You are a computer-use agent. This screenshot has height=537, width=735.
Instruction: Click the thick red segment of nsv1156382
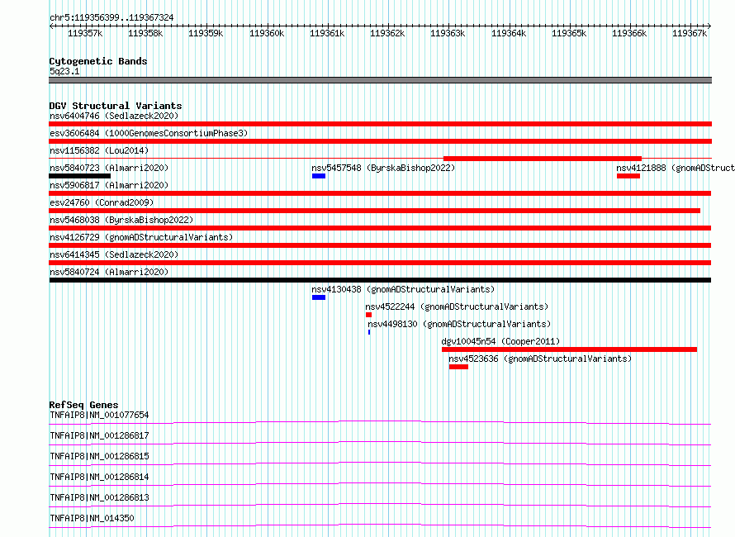click(543, 159)
